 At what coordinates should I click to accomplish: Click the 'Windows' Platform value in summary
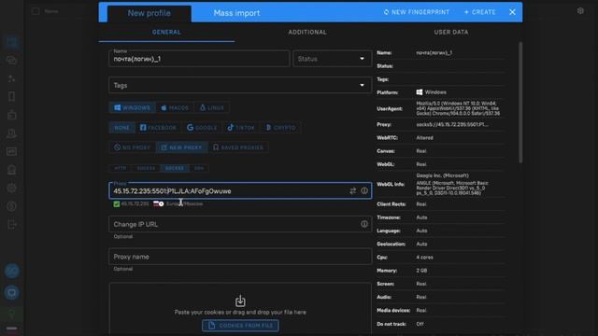pyautogui.click(x=435, y=92)
